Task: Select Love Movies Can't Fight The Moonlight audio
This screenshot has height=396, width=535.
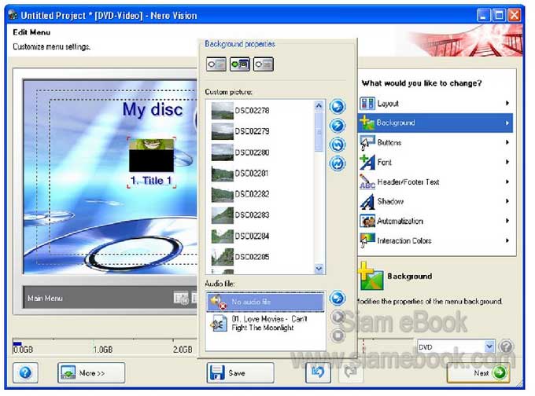Action: [265, 324]
